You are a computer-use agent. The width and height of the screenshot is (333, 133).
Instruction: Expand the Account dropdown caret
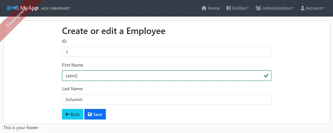pyautogui.click(x=324, y=8)
